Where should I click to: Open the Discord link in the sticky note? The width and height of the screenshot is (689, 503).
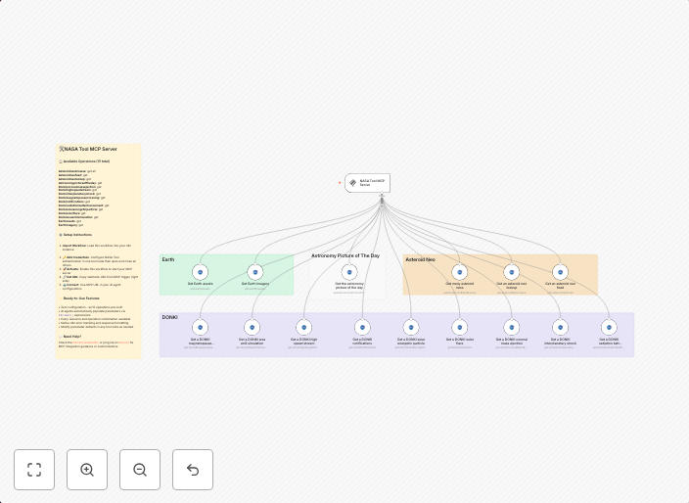124,343
